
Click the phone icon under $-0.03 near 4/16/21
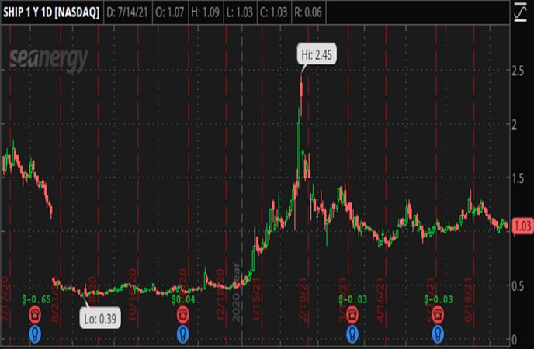[352, 315]
